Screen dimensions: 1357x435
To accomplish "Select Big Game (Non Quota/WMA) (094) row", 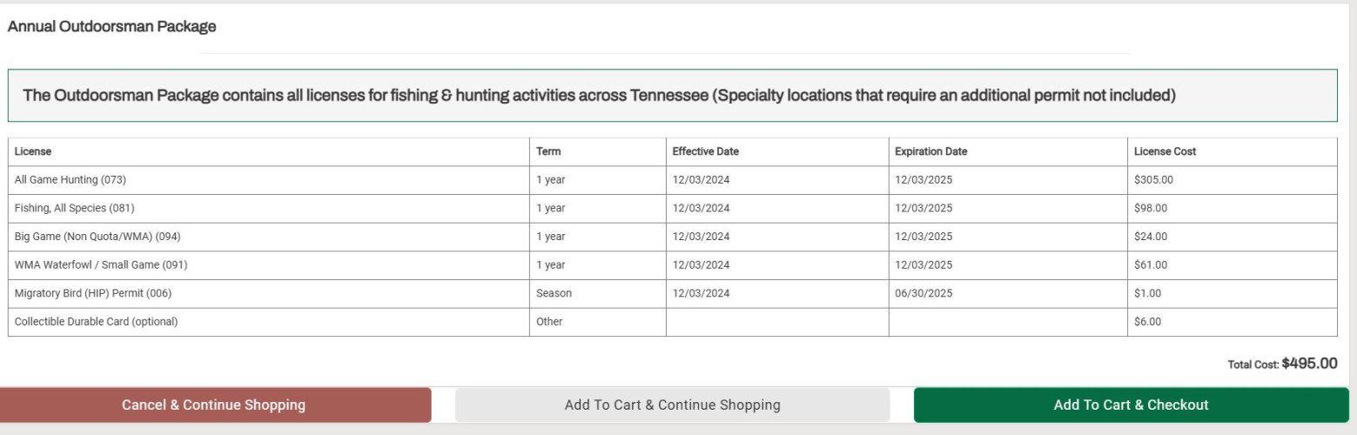I will [672, 237].
